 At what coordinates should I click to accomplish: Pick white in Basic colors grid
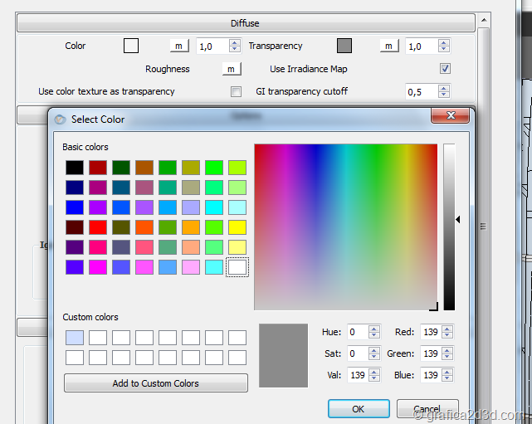coord(237,267)
